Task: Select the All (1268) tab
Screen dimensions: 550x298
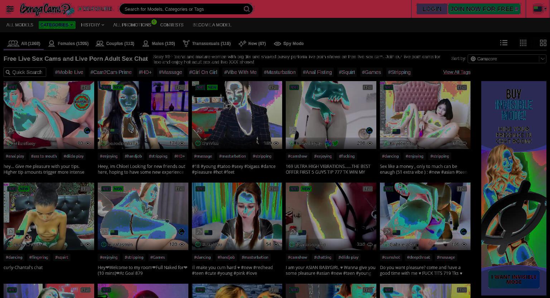Action: (24, 44)
